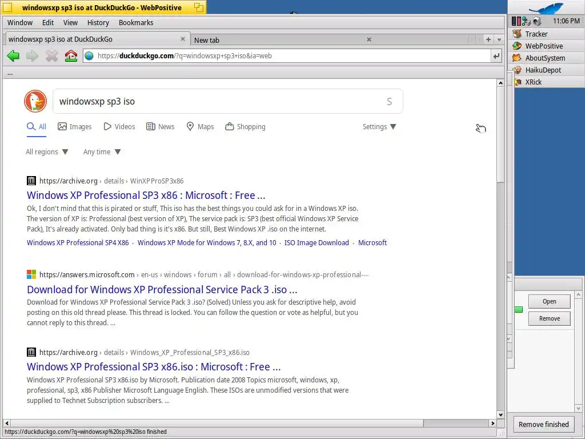This screenshot has height=439, width=585.
Task: Open the Bookmarks menu
Action: coord(136,22)
